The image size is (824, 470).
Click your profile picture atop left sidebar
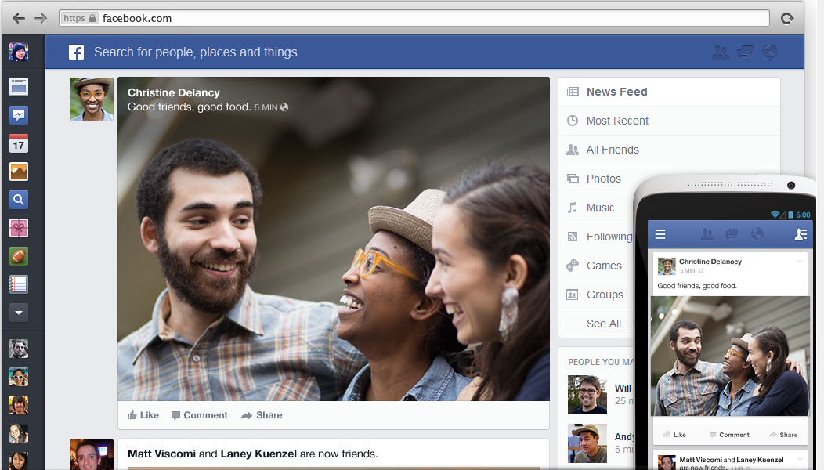click(x=19, y=52)
